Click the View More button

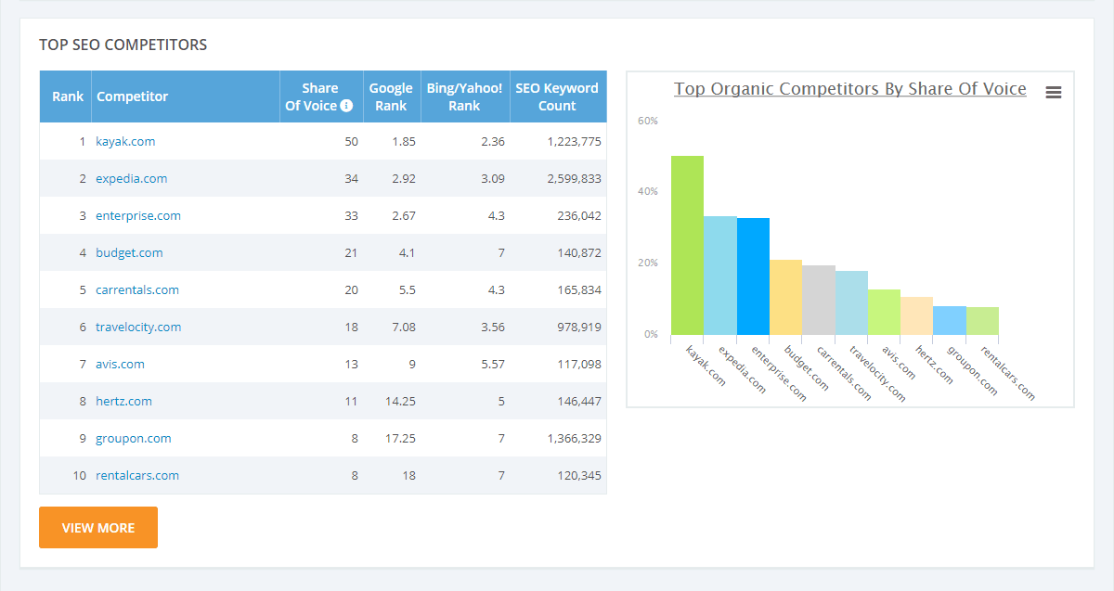pyautogui.click(x=98, y=528)
